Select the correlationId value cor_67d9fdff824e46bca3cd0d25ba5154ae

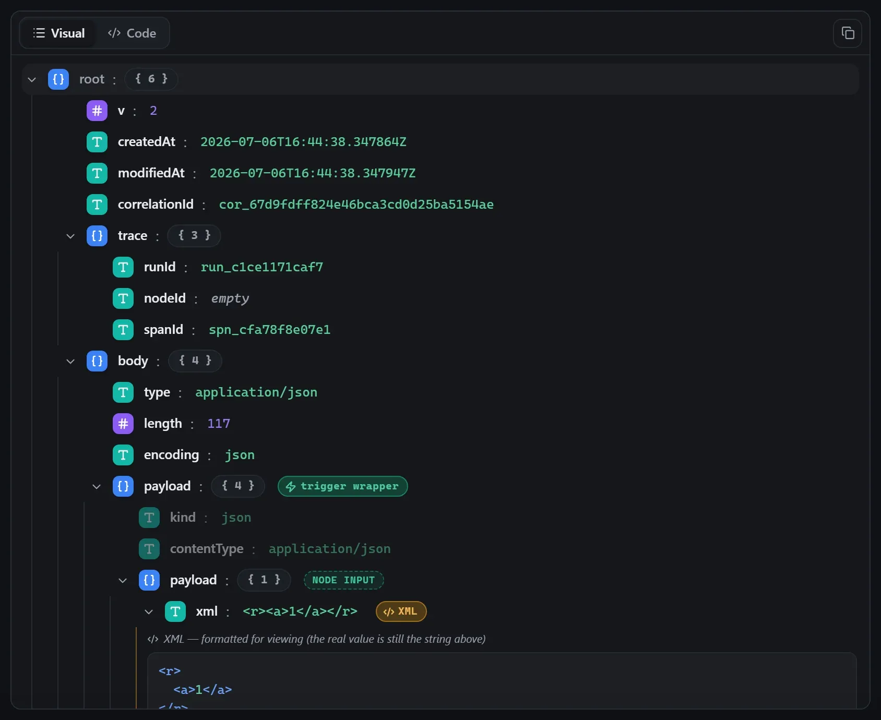click(356, 205)
